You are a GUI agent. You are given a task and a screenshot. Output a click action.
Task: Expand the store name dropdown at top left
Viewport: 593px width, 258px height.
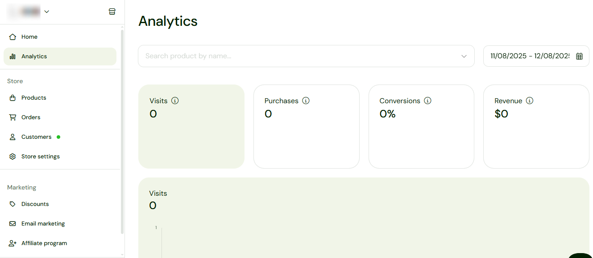[x=46, y=11]
